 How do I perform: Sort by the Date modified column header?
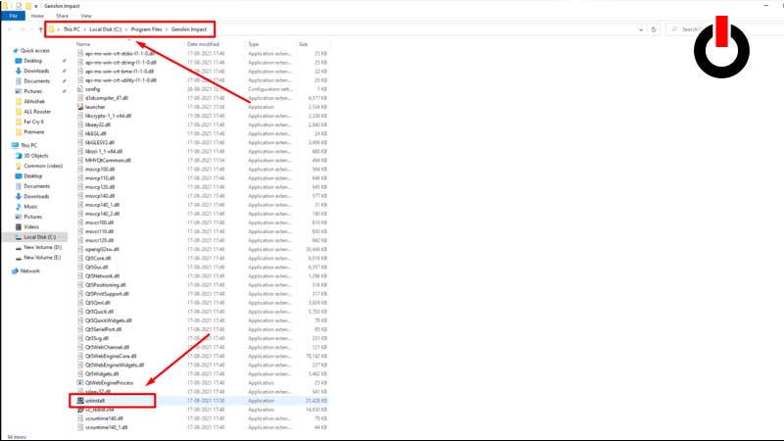click(203, 44)
